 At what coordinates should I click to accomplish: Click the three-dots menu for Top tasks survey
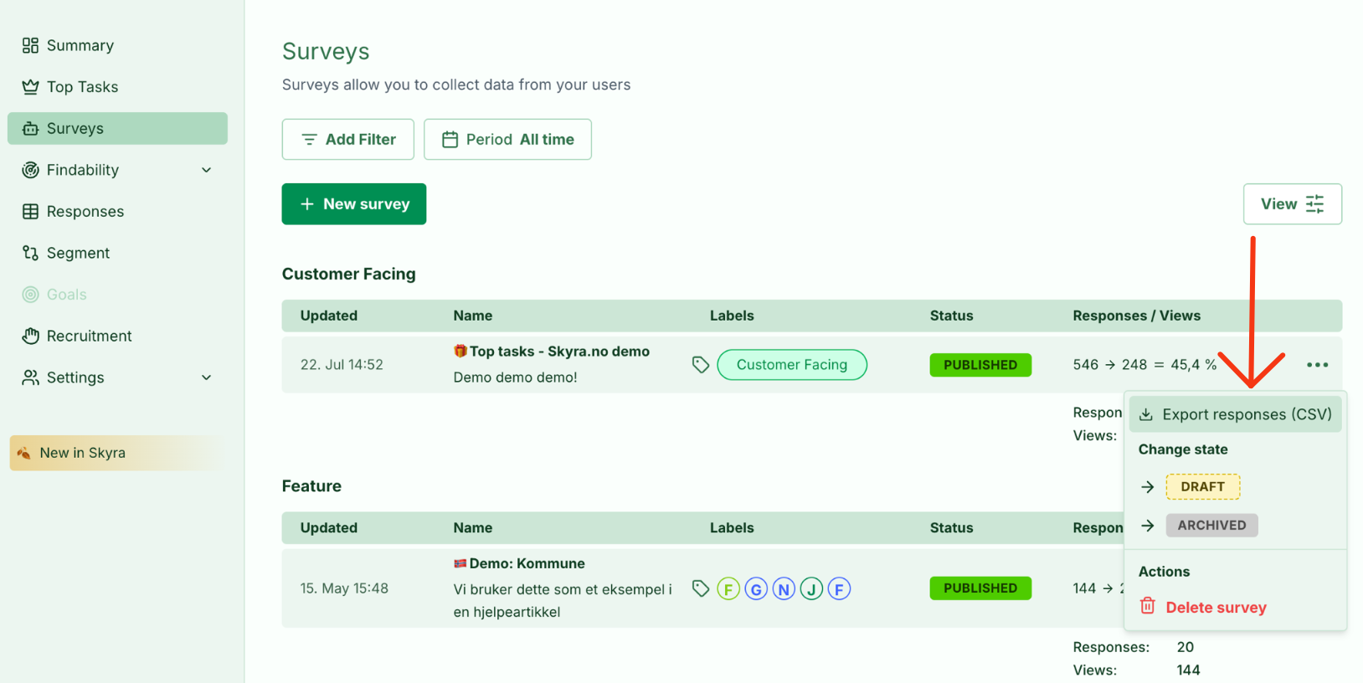click(x=1317, y=365)
